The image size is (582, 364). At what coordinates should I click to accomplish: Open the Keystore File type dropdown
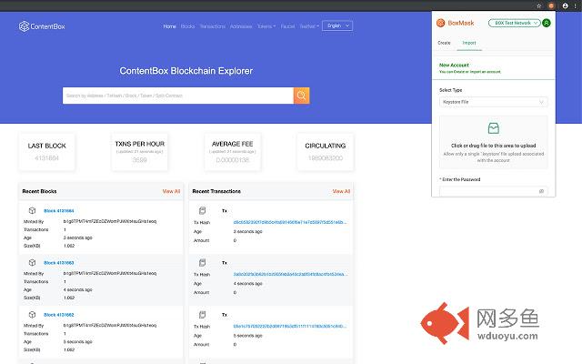click(493, 102)
